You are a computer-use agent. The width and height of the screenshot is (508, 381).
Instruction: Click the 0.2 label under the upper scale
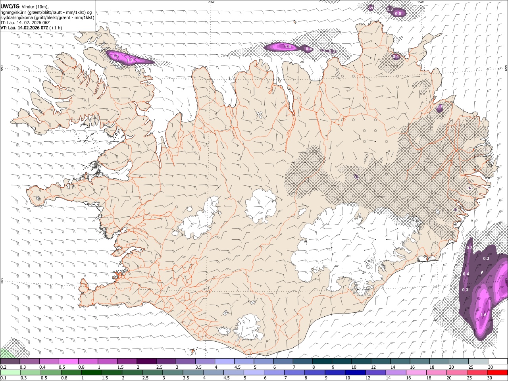(x=3, y=367)
